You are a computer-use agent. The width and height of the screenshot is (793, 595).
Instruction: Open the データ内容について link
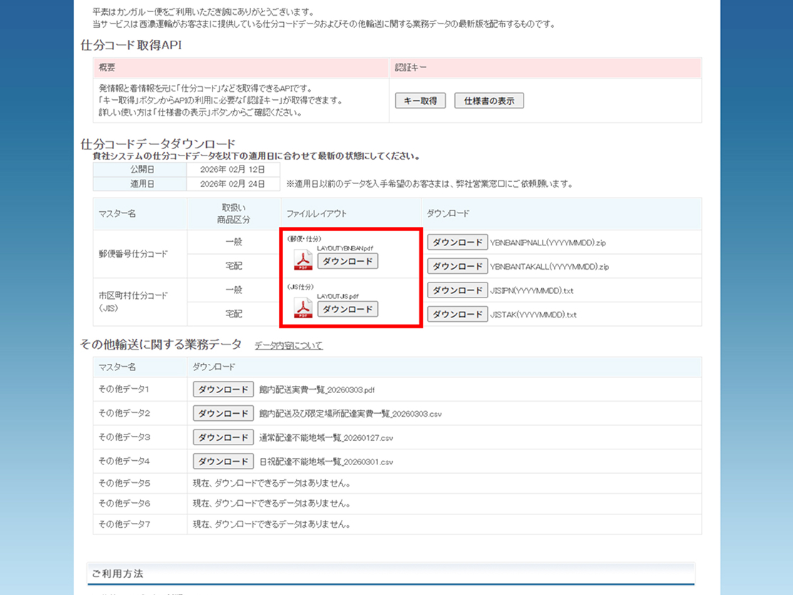pos(288,345)
